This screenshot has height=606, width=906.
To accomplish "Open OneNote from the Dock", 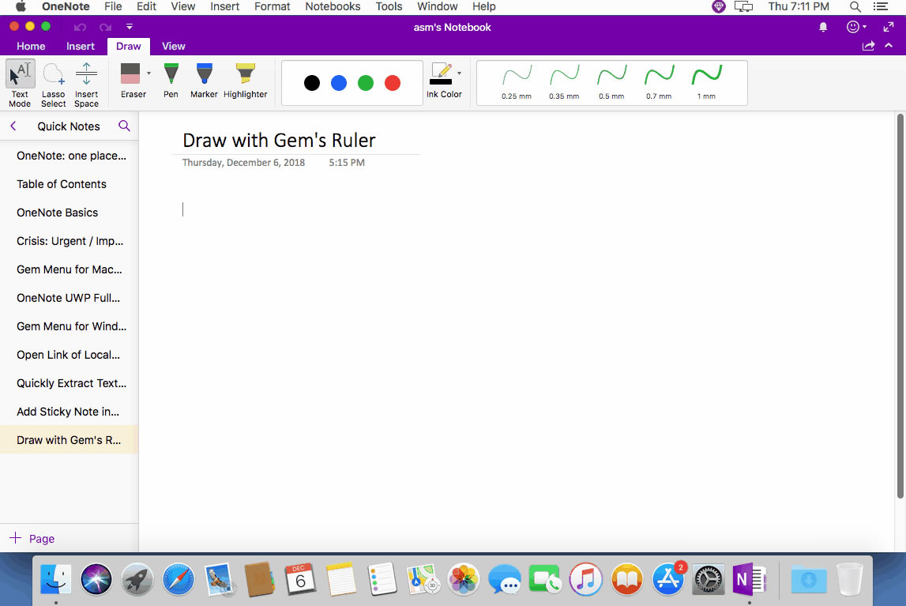I will [748, 579].
